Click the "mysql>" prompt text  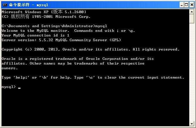8,87
